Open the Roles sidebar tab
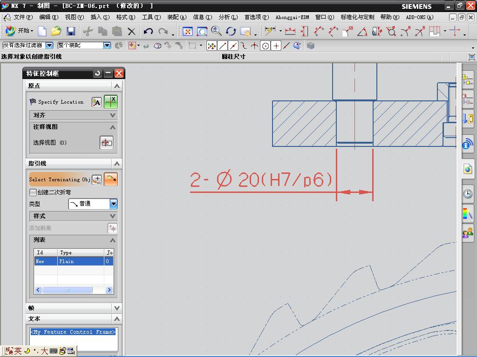This screenshot has width=477, height=357. tap(468, 232)
